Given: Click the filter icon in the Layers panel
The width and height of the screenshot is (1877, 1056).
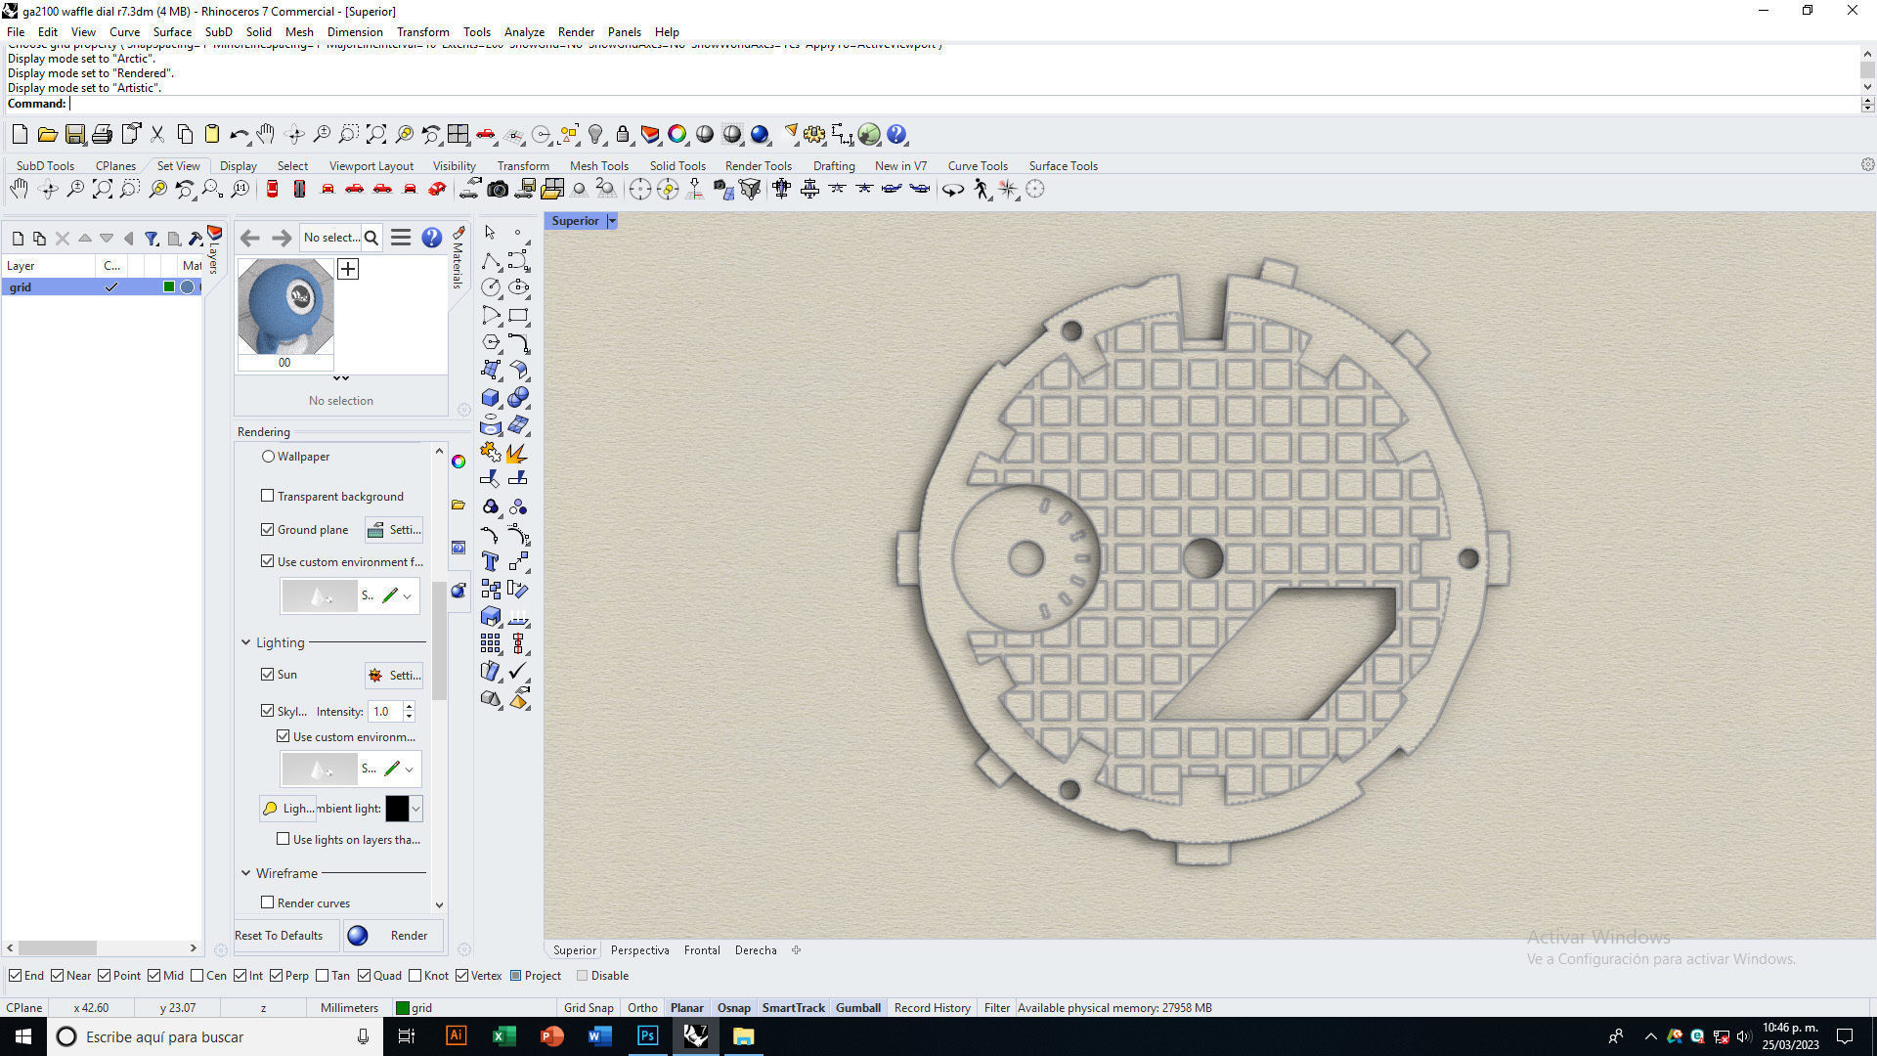Looking at the screenshot, I should pos(152,238).
